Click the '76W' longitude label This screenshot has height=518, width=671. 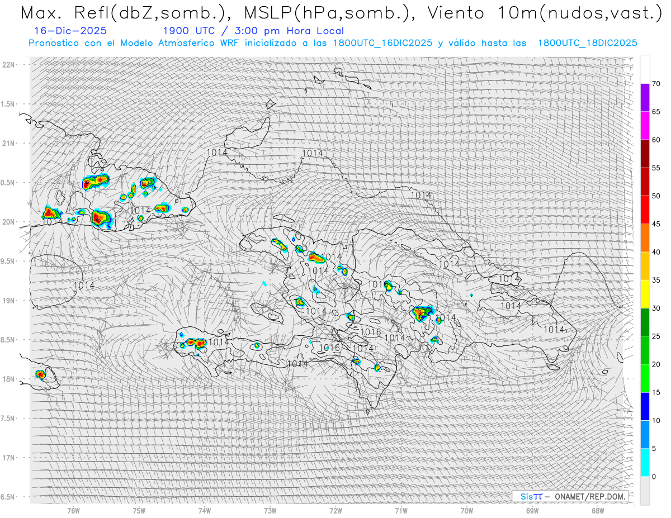pos(73,510)
